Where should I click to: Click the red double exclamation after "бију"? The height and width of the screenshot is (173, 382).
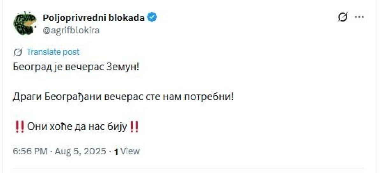pyautogui.click(x=135, y=127)
